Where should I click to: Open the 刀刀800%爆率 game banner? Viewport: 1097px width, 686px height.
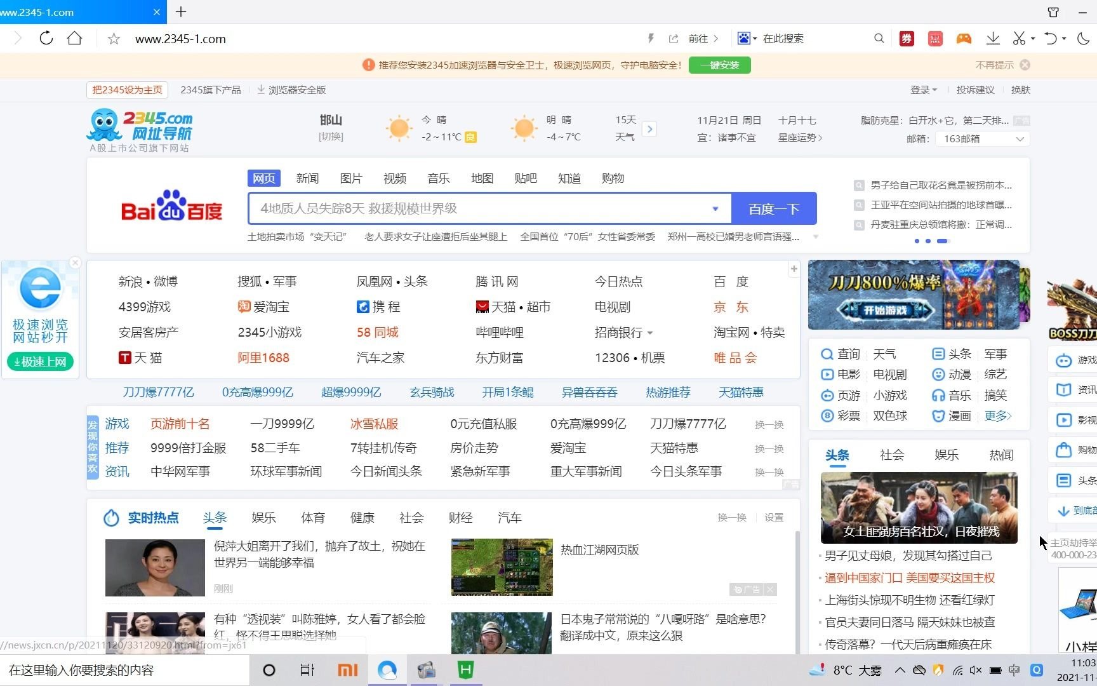pyautogui.click(x=914, y=294)
